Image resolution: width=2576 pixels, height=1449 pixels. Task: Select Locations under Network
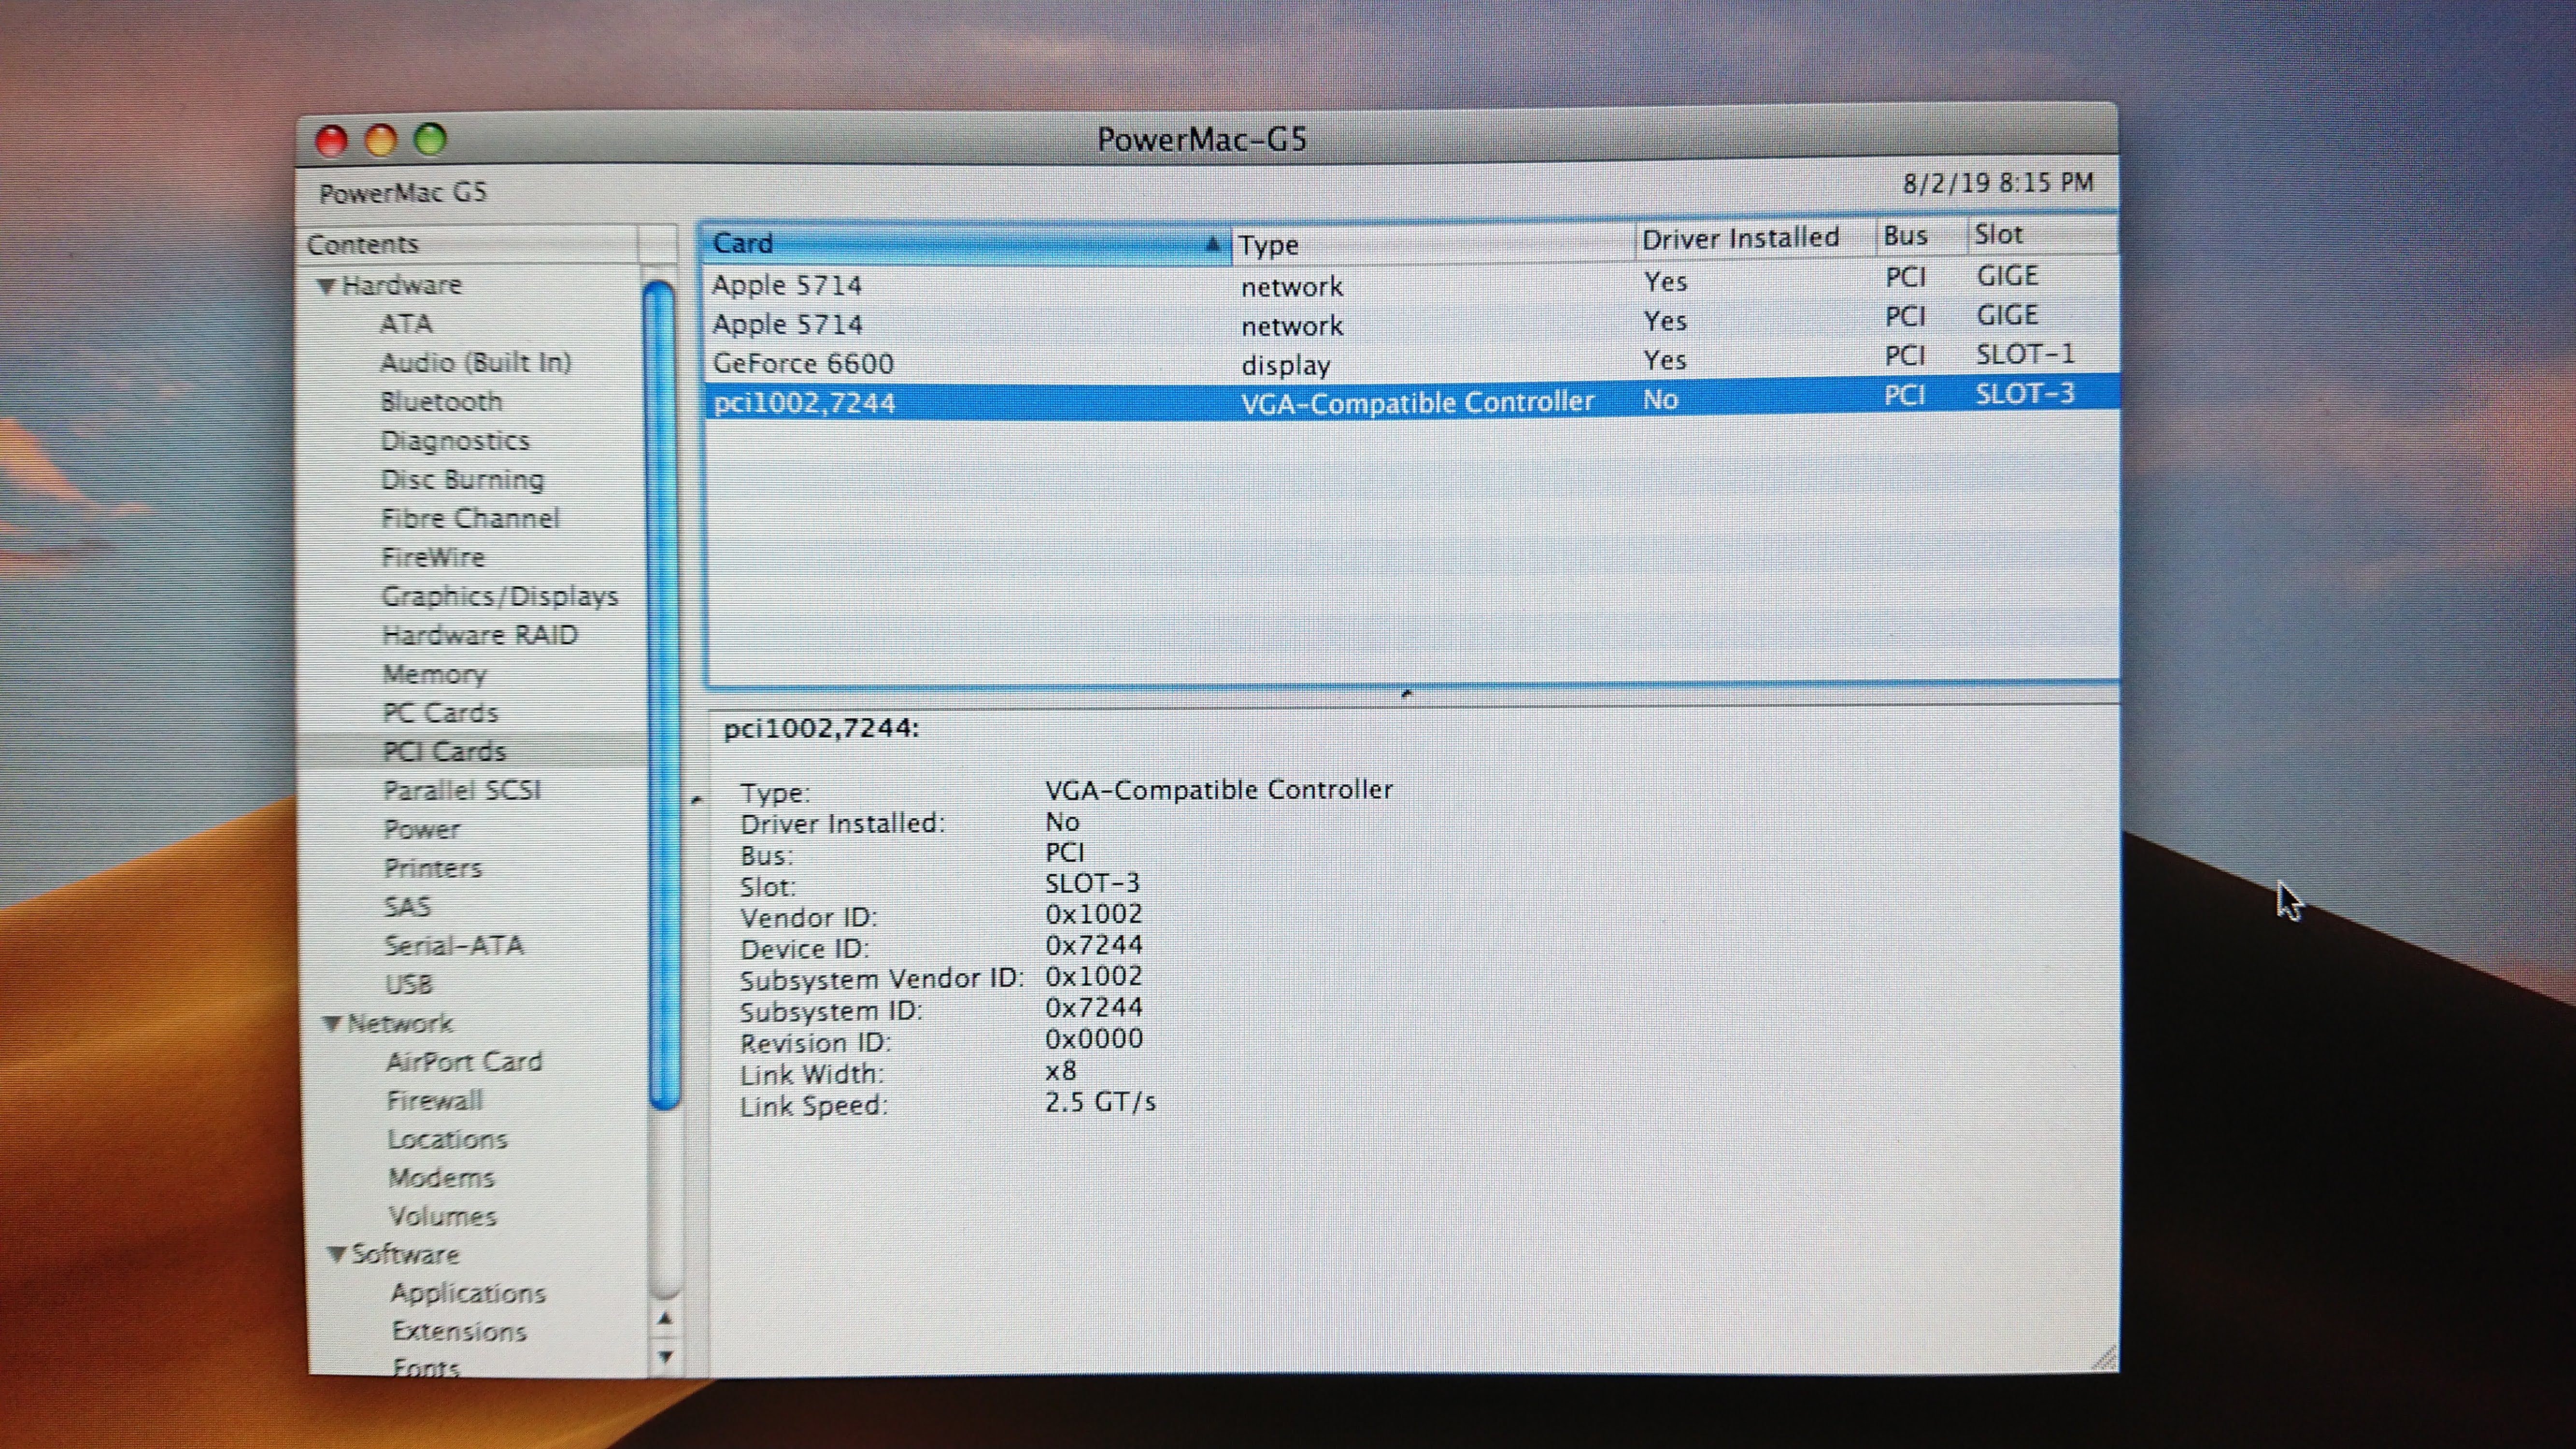447,1140
